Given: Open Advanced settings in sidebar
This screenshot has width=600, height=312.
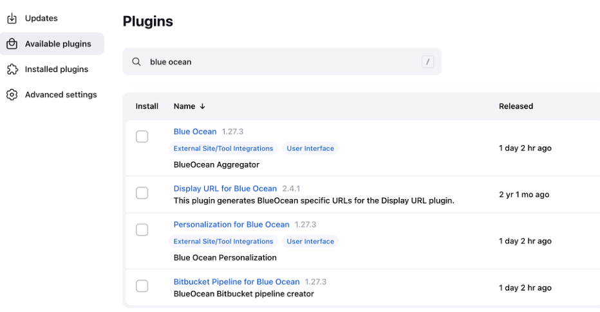Looking at the screenshot, I should pos(61,94).
